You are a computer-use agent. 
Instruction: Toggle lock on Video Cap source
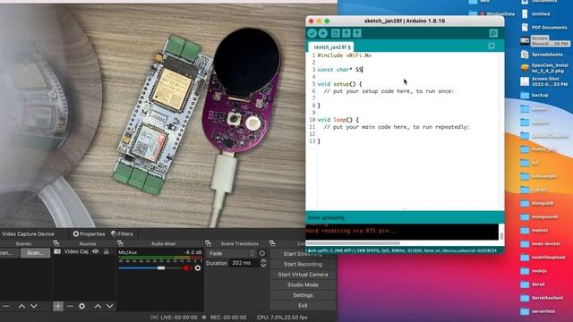tap(106, 251)
